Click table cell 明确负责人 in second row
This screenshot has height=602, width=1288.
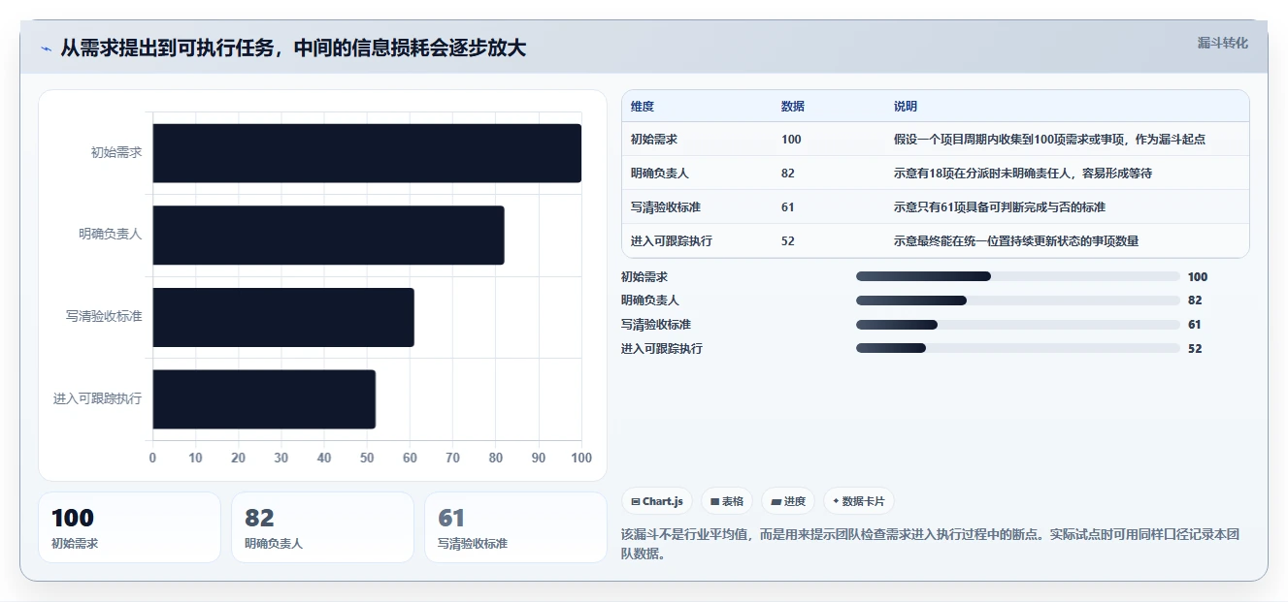[660, 174]
